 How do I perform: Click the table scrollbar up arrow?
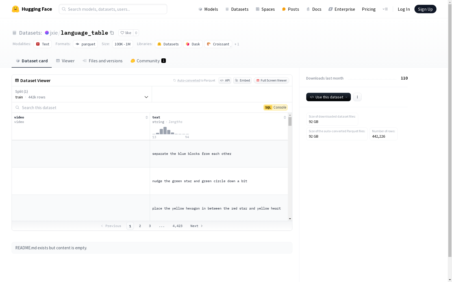pos(290,115)
